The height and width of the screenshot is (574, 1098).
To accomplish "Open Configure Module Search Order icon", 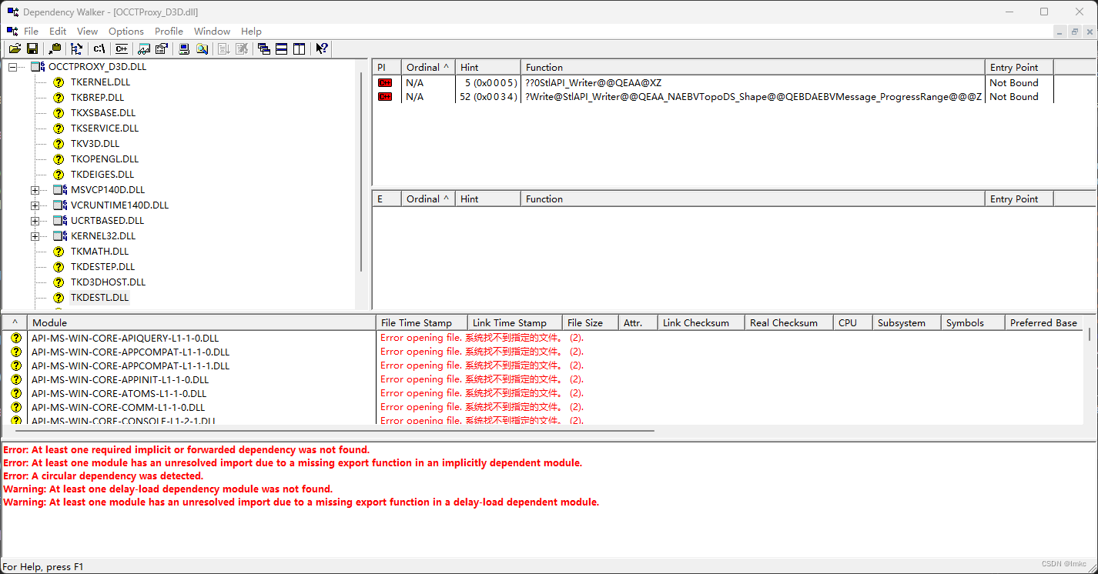I will [x=202, y=48].
